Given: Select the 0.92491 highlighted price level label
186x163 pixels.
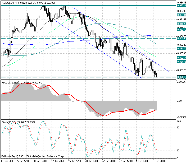Looking at the screenshot, I should point(181,15).
